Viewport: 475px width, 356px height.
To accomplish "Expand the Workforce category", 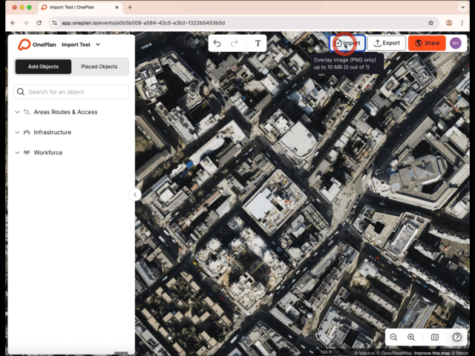I will (47, 153).
